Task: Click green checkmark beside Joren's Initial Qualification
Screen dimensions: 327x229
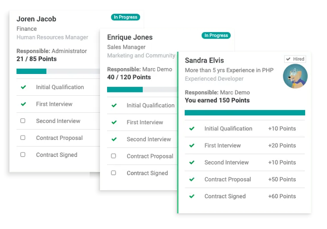Action: click(23, 87)
